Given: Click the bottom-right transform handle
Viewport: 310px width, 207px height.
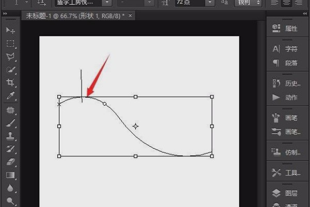Looking at the screenshot, I should coord(212,156).
